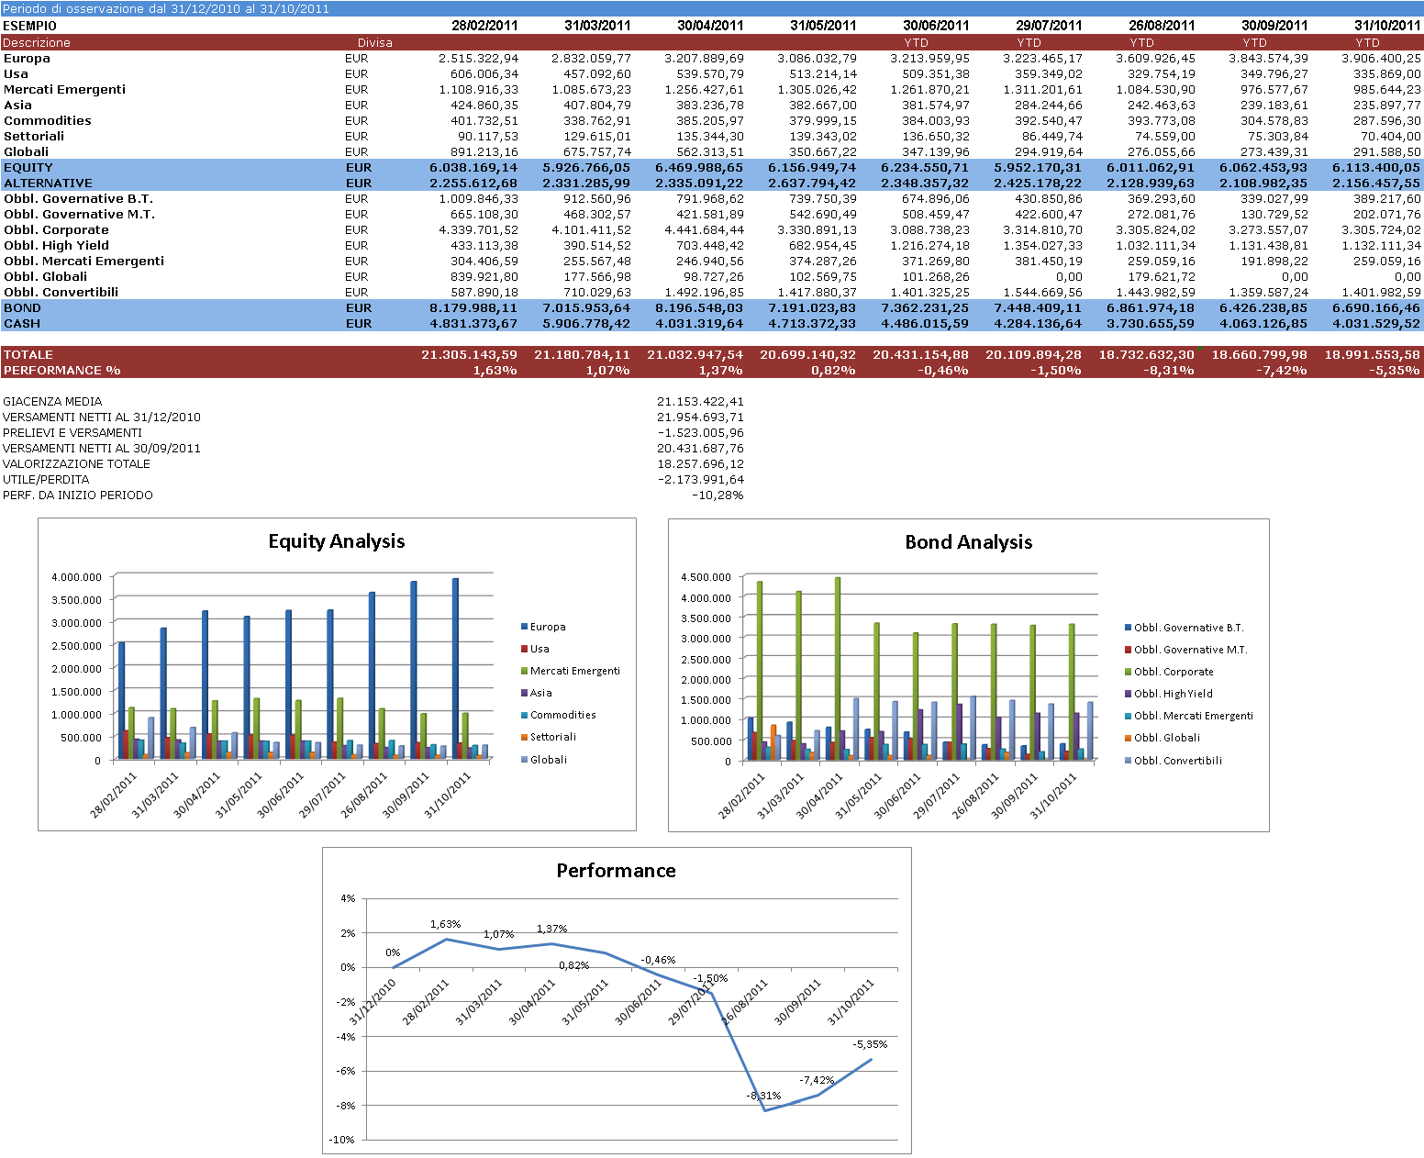Click the -5,35% data label on Performance chart
Image resolution: width=1424 pixels, height=1158 pixels.
pyautogui.click(x=870, y=1044)
